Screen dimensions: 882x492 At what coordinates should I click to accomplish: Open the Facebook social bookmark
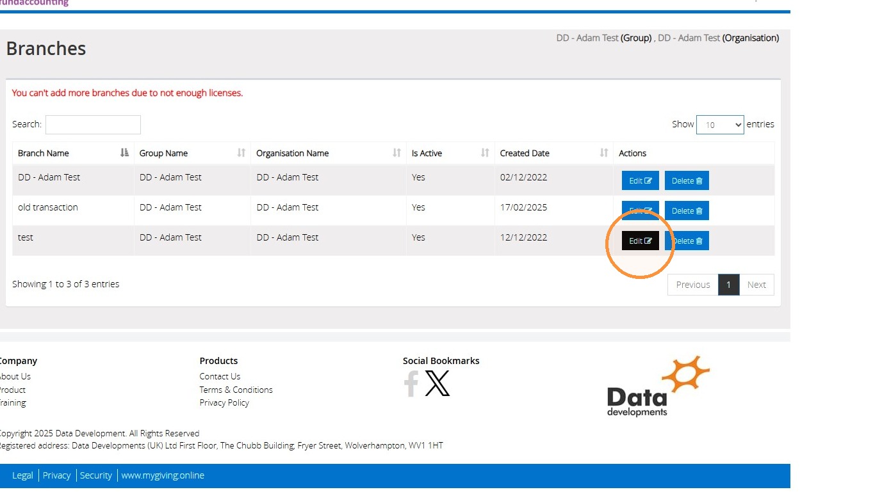(411, 384)
